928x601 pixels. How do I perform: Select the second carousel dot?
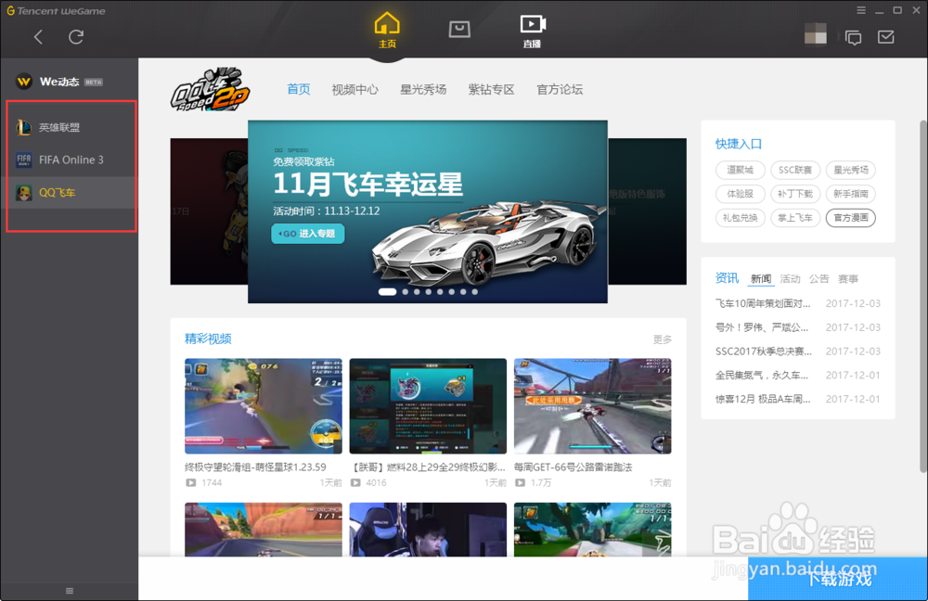pos(406,291)
